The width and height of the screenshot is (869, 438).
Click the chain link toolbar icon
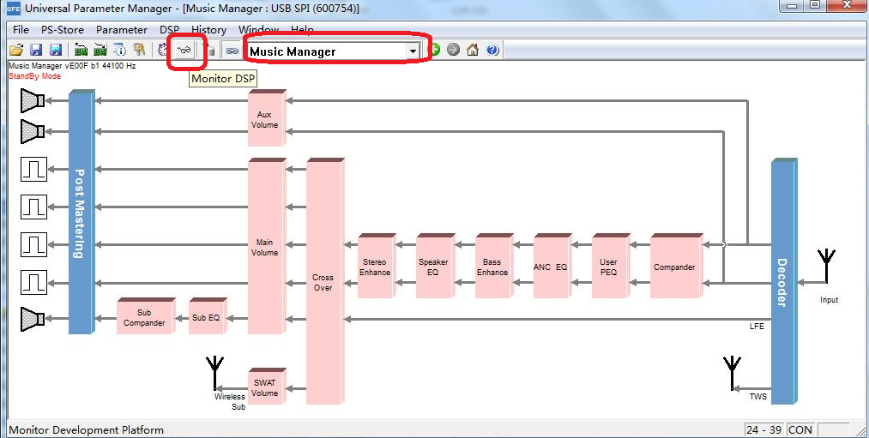coord(232,51)
